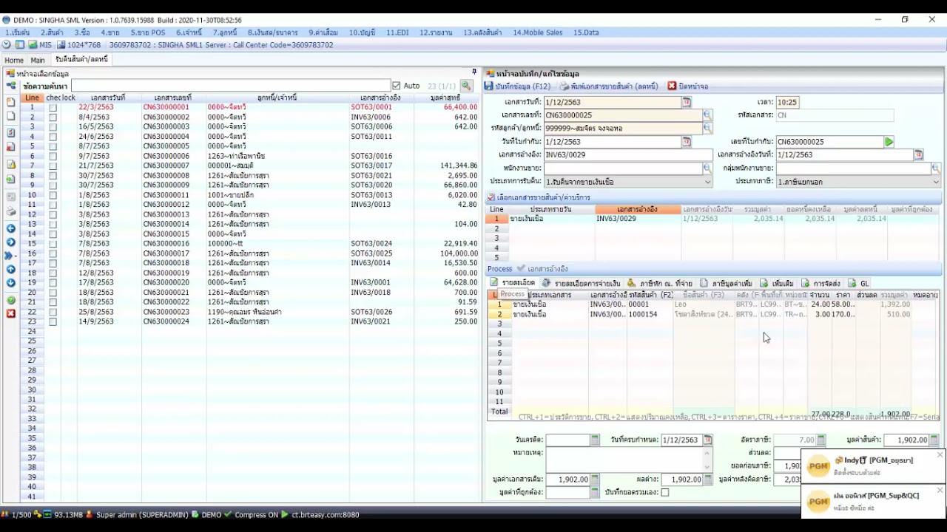
Task: Click the เอกสารอ้างอิง process button
Action: [543, 269]
